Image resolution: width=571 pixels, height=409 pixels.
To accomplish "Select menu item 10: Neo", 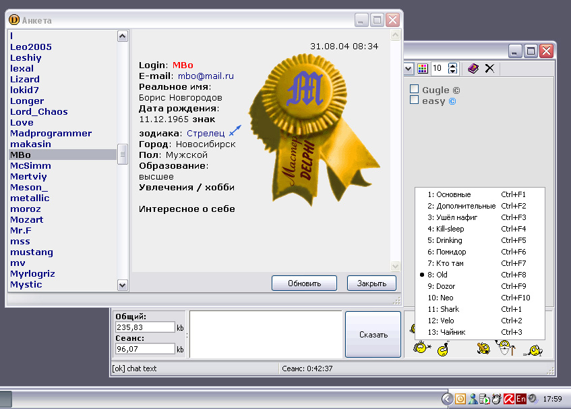I will coord(479,298).
